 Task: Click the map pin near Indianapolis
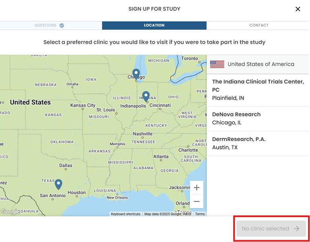click(x=146, y=96)
